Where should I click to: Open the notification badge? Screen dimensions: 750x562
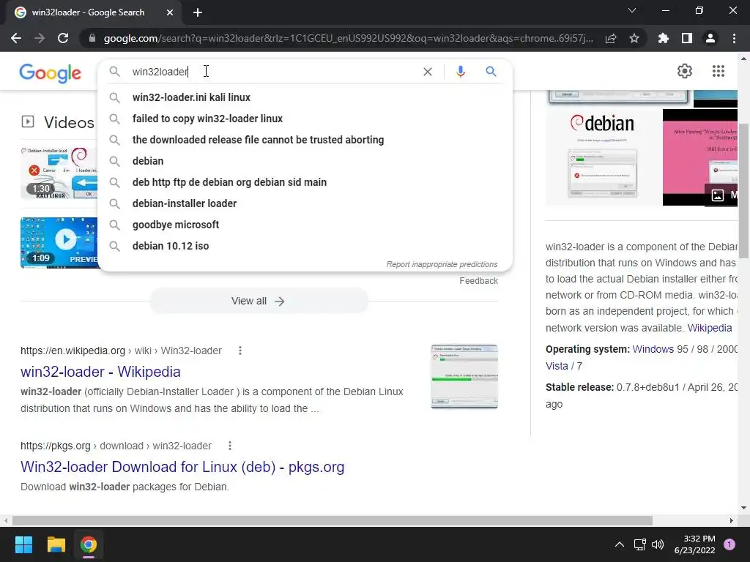(729, 544)
